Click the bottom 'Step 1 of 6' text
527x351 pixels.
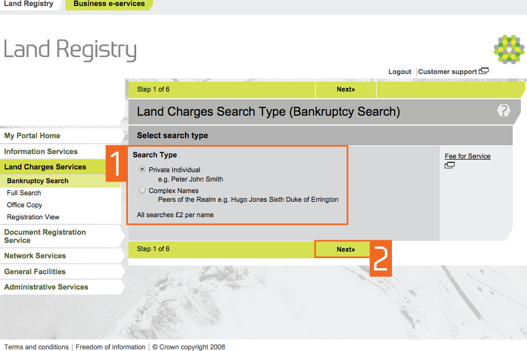coord(153,249)
